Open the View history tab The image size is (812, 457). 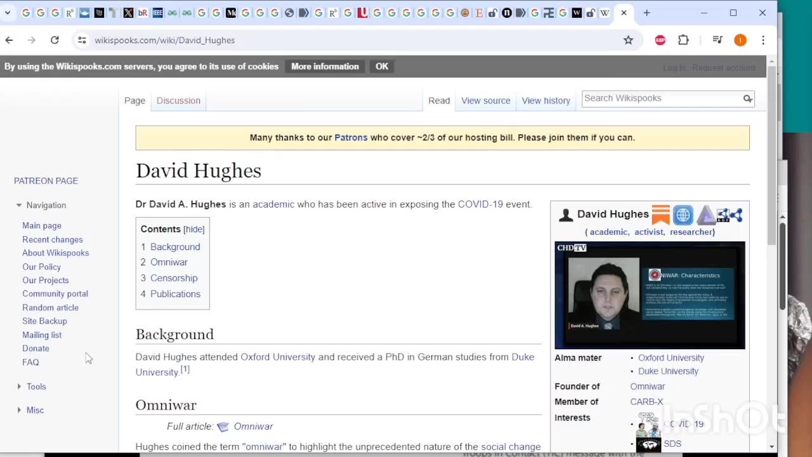point(546,100)
